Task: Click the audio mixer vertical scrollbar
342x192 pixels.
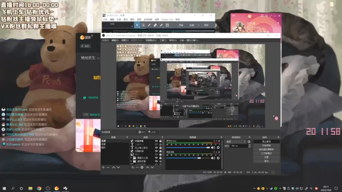Action: point(222,154)
